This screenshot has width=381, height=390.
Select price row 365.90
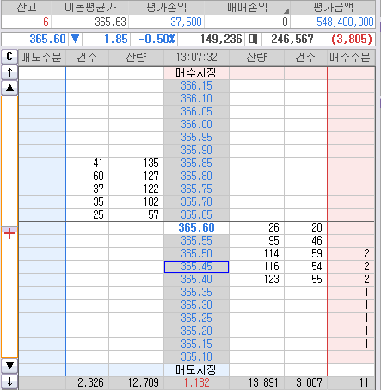coord(196,151)
